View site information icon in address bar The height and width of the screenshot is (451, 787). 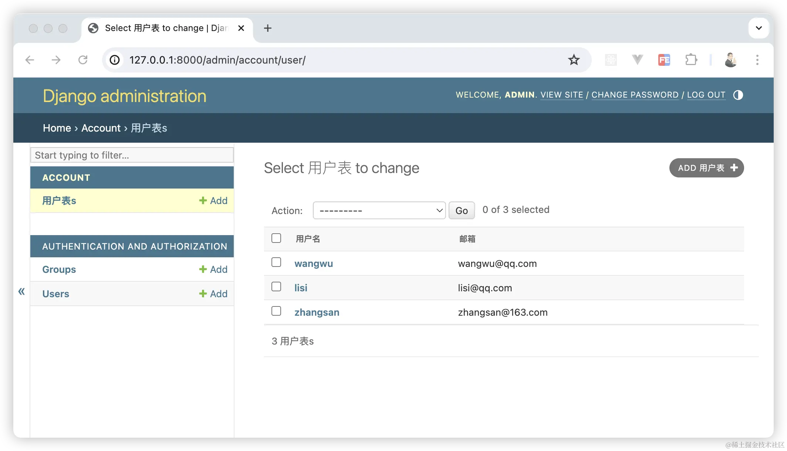click(x=115, y=60)
